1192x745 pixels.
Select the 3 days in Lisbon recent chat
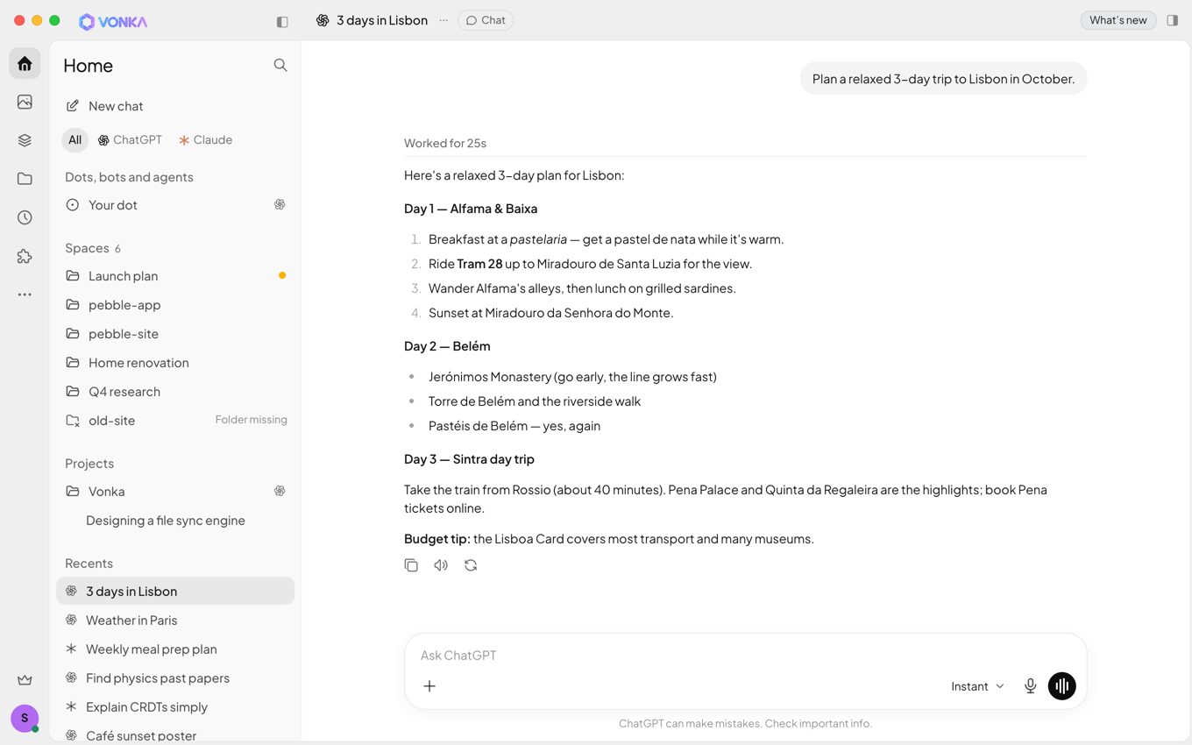(x=175, y=592)
